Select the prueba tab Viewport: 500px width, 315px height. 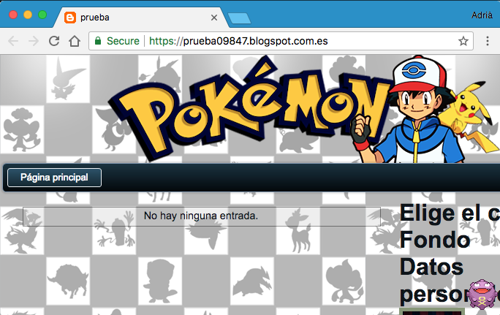click(141, 18)
